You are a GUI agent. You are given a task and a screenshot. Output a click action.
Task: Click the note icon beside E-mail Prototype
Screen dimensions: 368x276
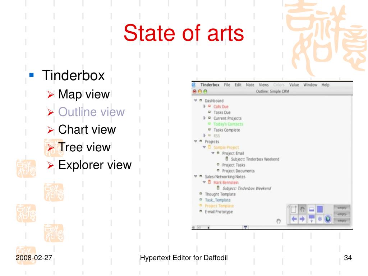pyautogui.click(x=201, y=211)
